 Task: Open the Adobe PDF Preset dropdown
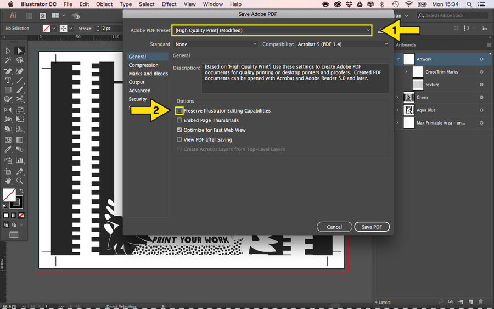tap(272, 30)
